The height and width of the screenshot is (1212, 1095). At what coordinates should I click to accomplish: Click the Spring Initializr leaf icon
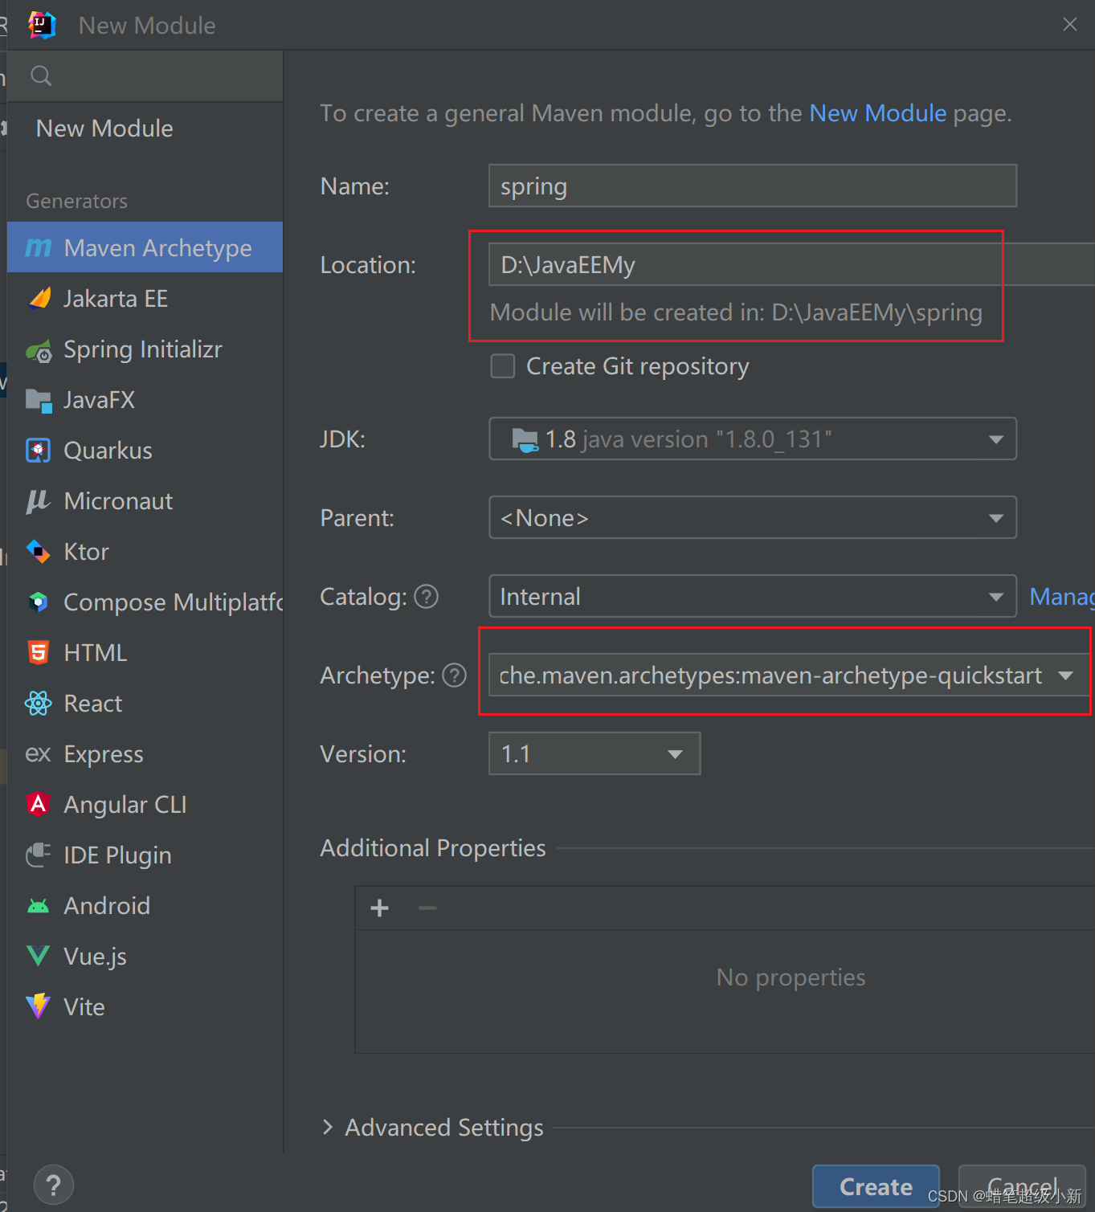click(x=39, y=349)
